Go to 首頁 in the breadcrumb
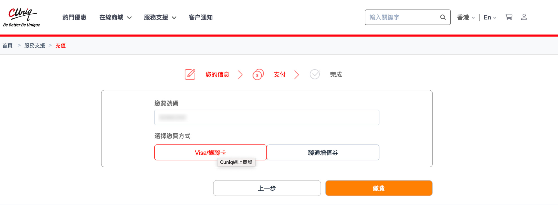Screen dimensions: 558x217 point(8,45)
